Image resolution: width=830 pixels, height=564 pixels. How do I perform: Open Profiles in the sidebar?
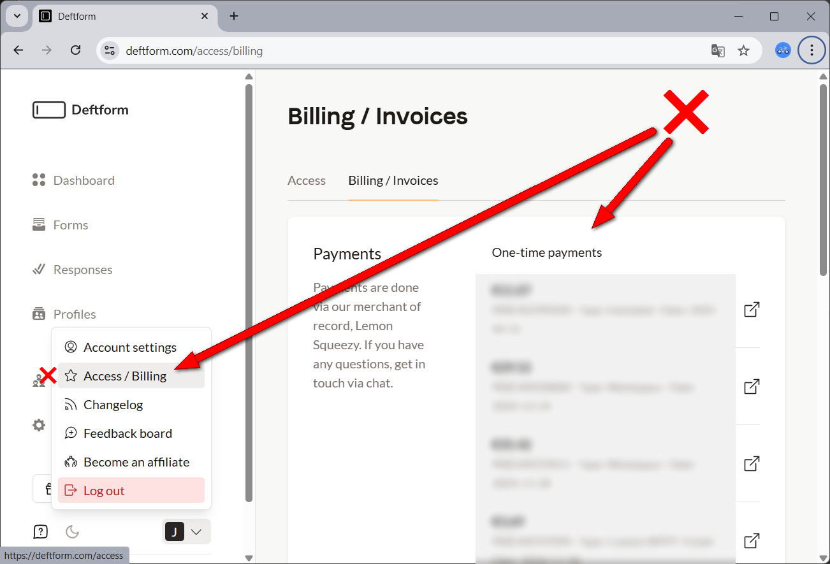(x=64, y=314)
